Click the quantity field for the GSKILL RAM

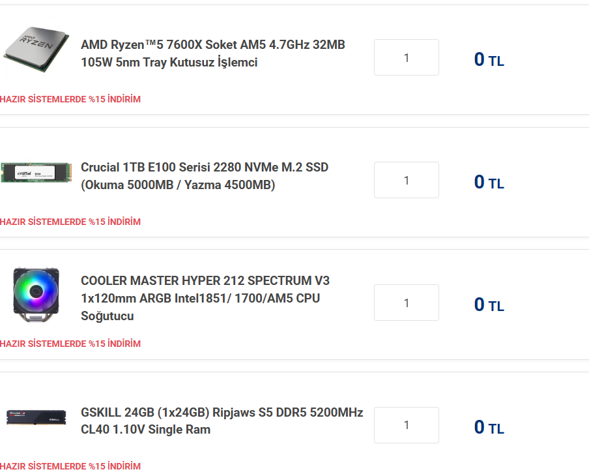pyautogui.click(x=406, y=425)
